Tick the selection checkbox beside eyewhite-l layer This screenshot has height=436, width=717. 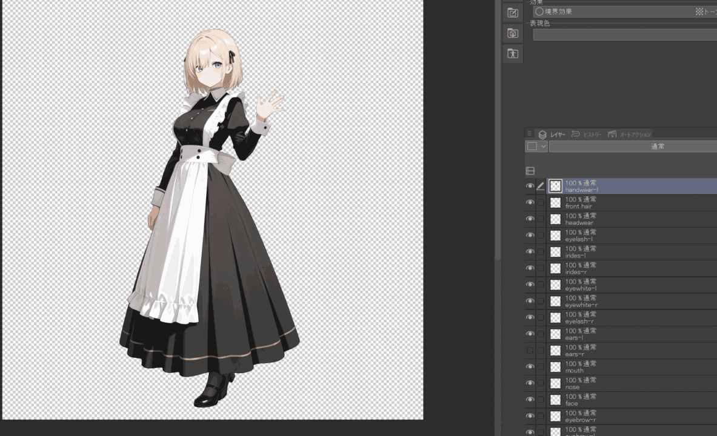point(541,285)
